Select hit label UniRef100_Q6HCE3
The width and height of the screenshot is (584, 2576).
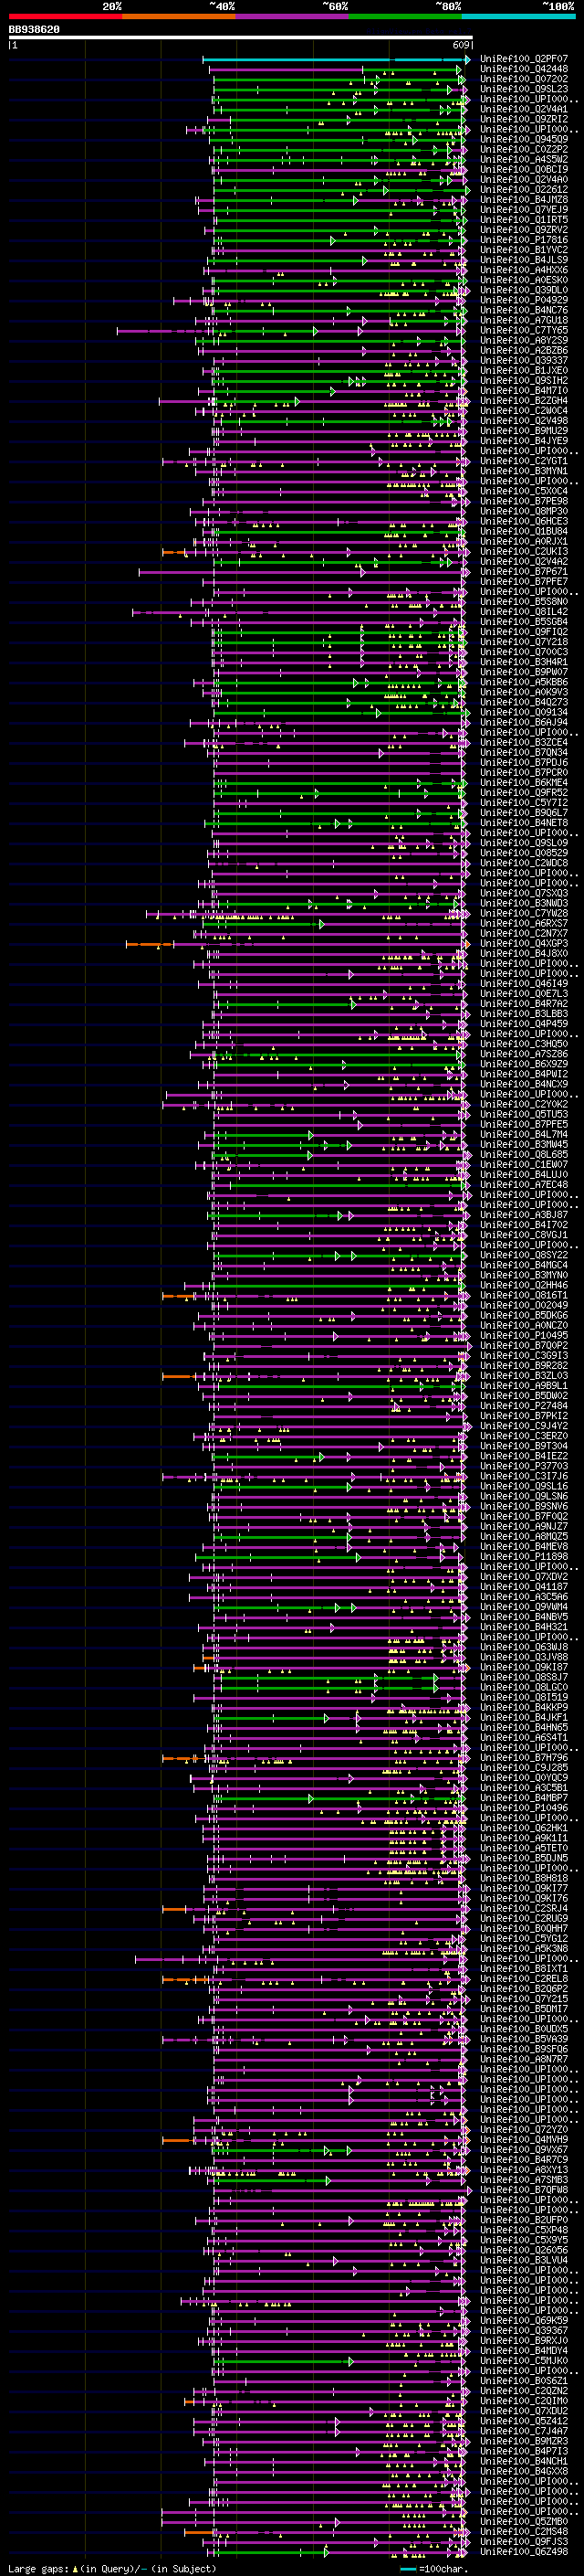pyautogui.click(x=523, y=521)
